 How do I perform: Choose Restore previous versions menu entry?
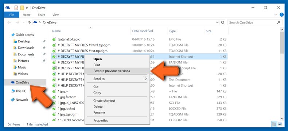tap(117, 71)
